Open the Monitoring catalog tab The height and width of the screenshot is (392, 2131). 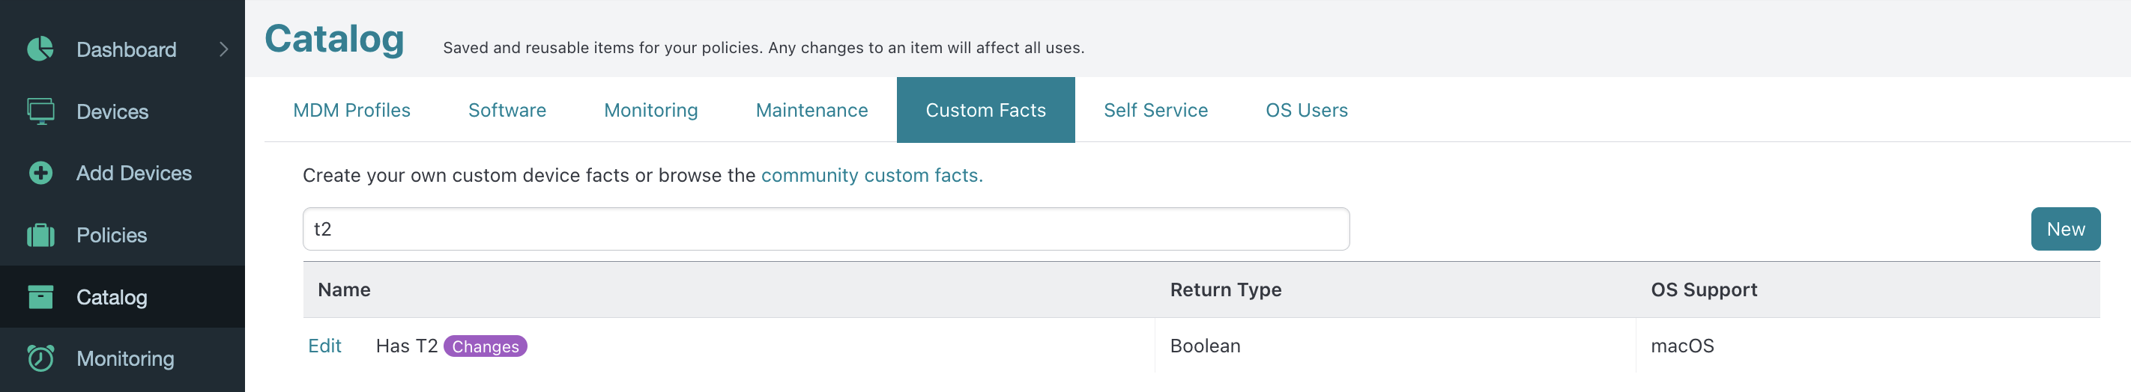[651, 111]
